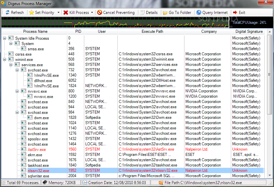
Task: Sort by Process Name column header
Action: point(34,31)
